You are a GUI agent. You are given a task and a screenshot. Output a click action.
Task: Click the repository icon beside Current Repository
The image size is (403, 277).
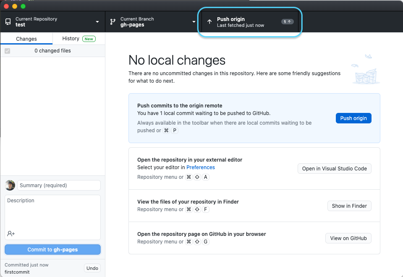(8, 22)
